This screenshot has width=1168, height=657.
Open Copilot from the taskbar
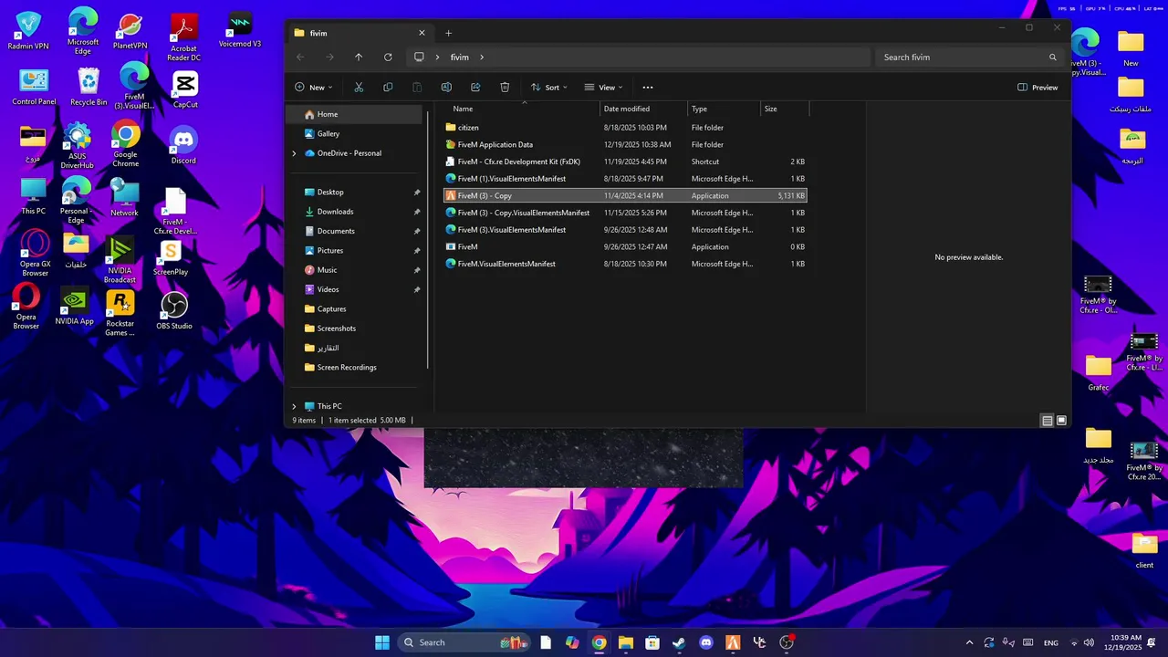572,642
